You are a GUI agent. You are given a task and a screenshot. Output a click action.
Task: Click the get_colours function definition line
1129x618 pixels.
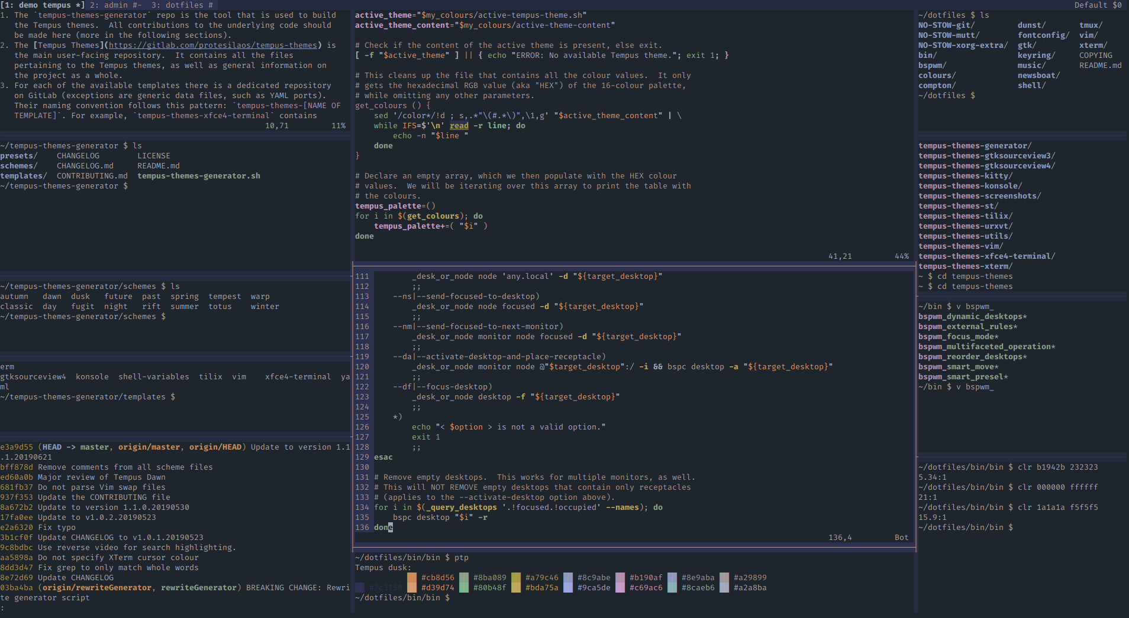393,105
